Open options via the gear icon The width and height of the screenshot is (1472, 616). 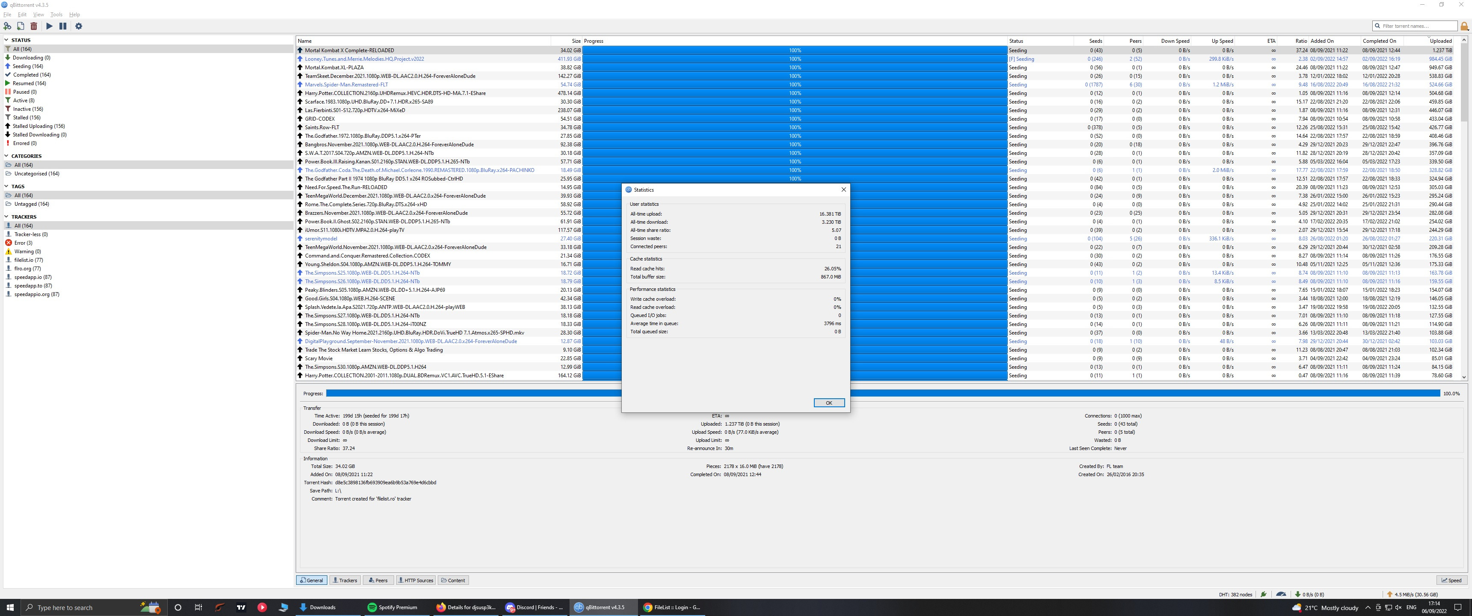[79, 26]
